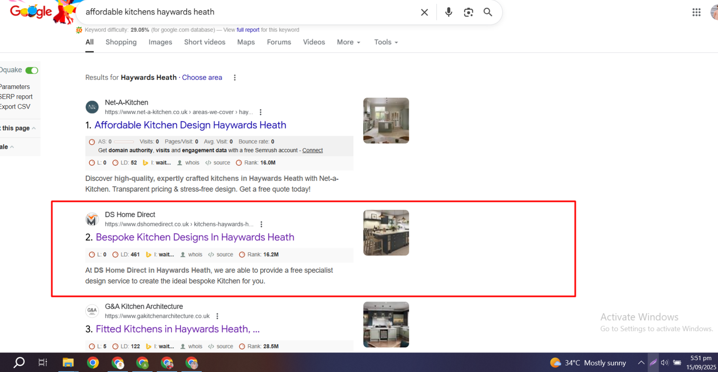Switch to the Shopping tab
718x372 pixels.
point(121,42)
